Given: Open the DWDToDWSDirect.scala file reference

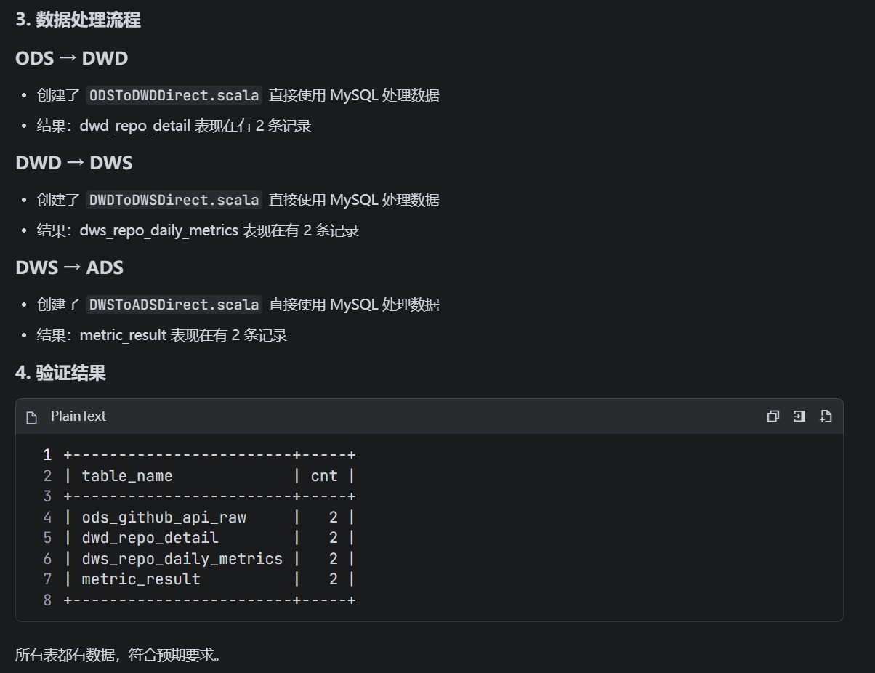Looking at the screenshot, I should click(174, 200).
